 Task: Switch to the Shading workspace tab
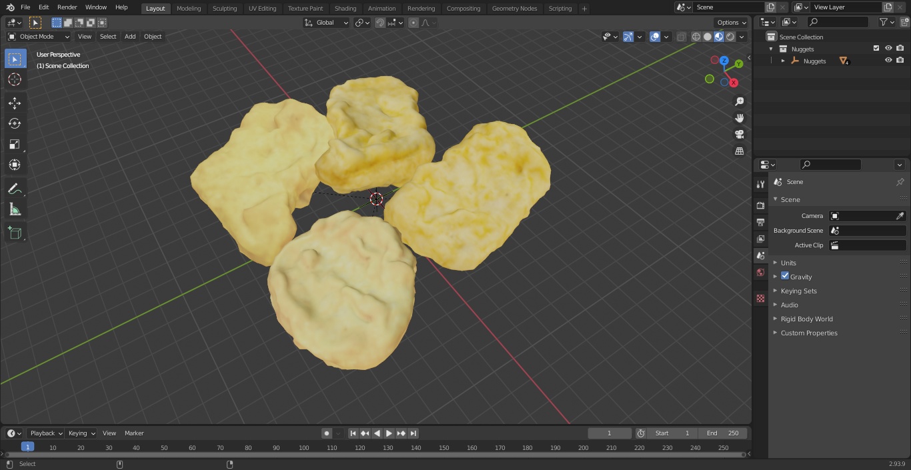tap(345, 9)
